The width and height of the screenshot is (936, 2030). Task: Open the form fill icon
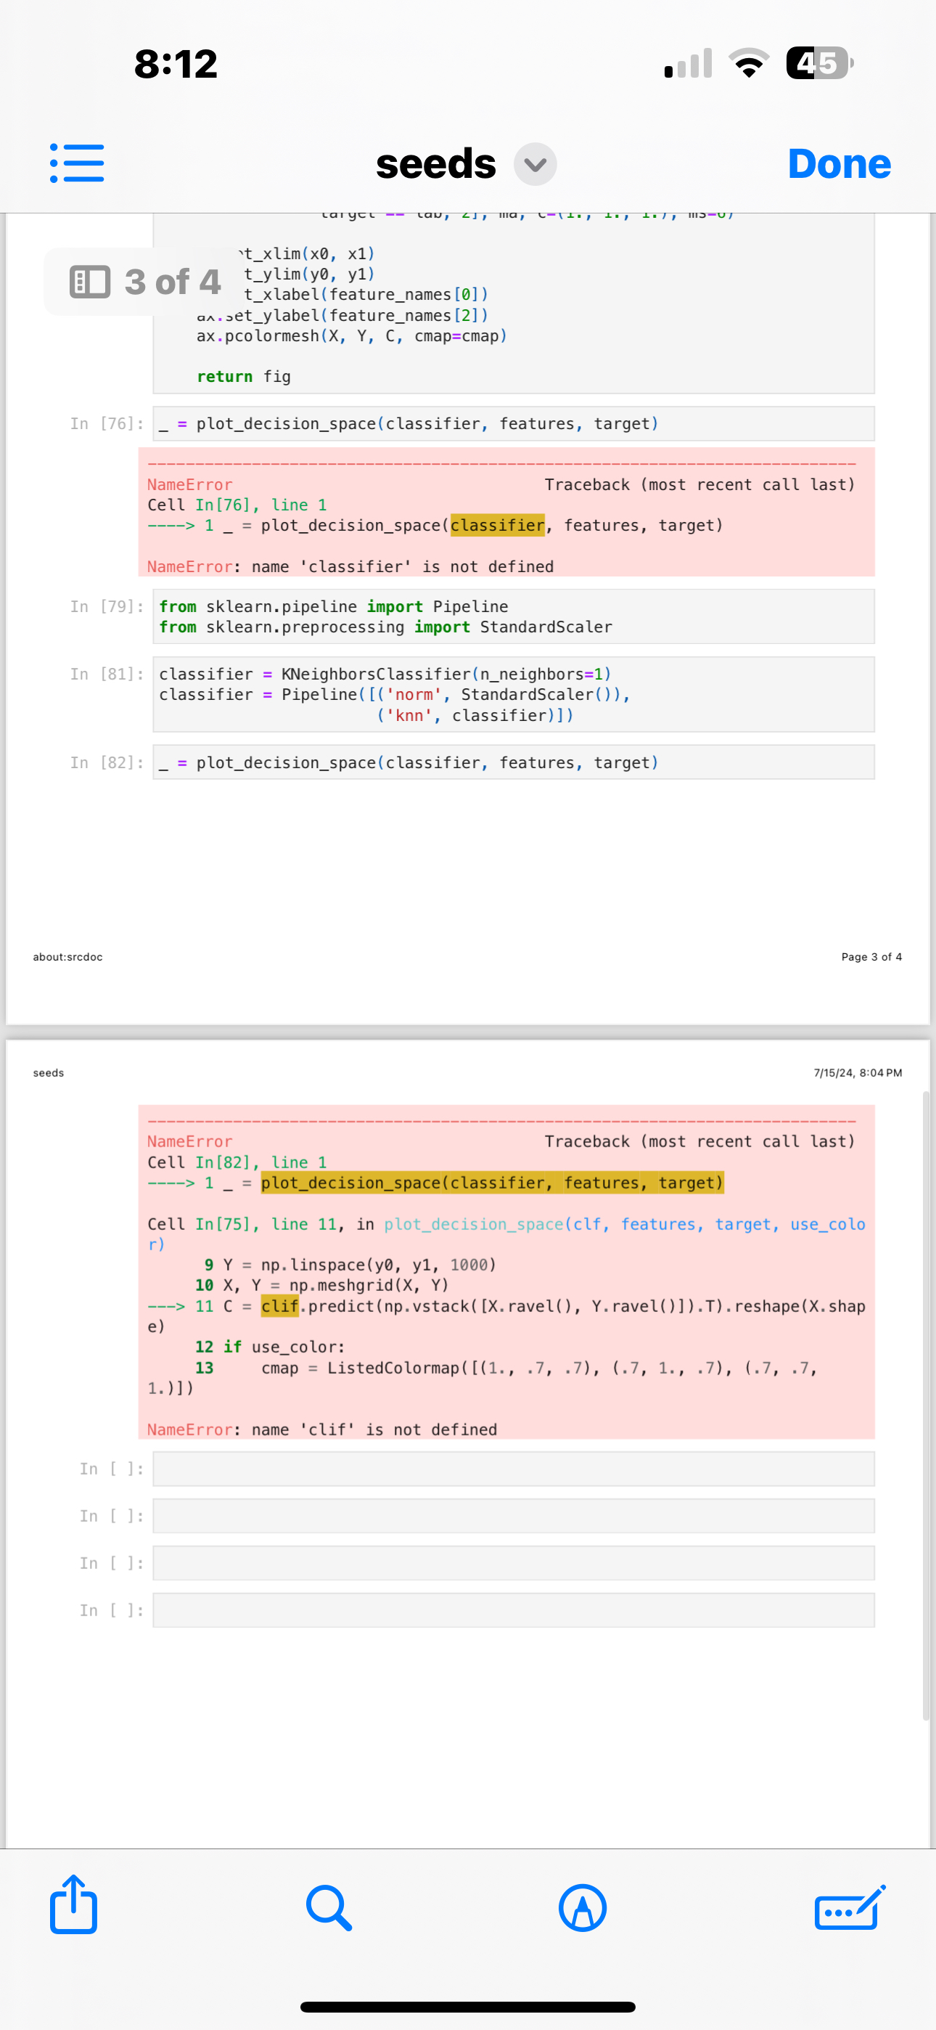[850, 1907]
